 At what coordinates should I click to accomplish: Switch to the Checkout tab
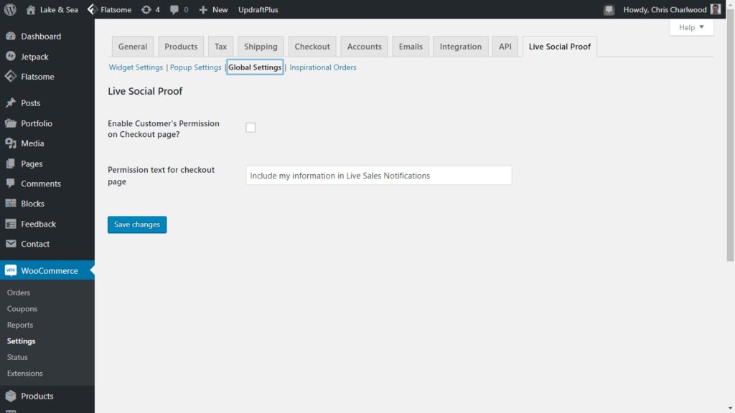click(x=312, y=47)
